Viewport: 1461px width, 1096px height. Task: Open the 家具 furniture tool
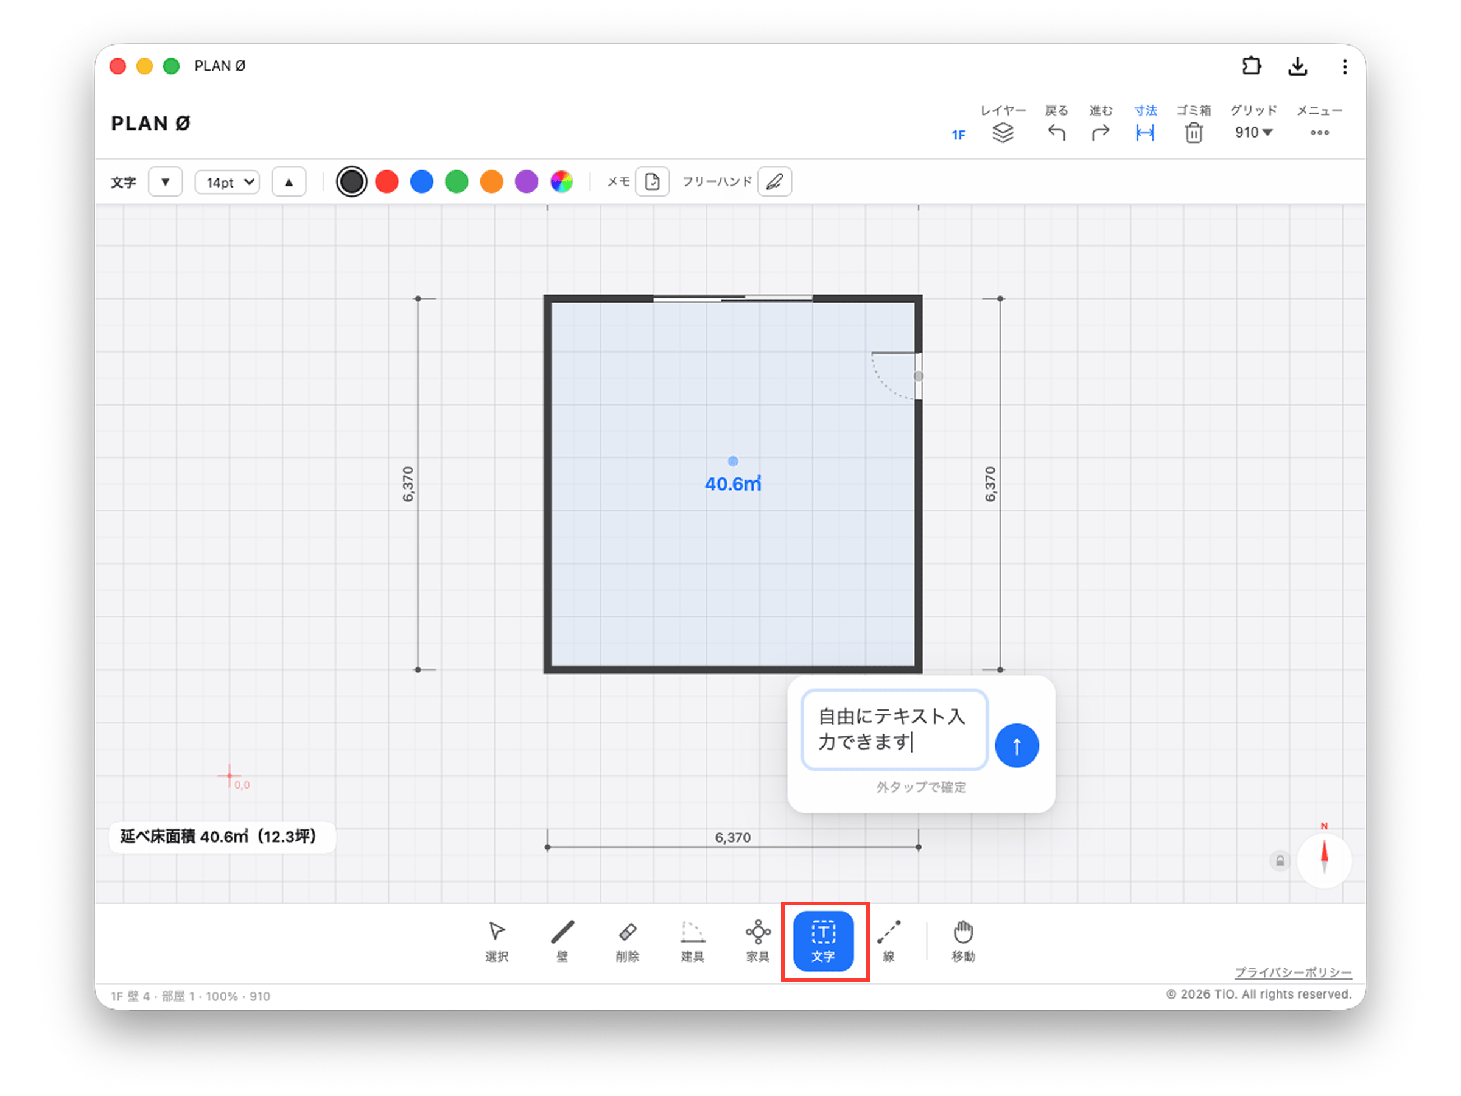point(757,941)
